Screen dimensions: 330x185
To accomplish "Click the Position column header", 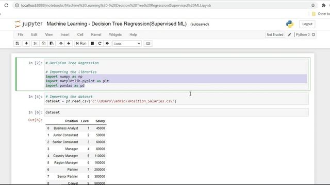I will 72,121.
